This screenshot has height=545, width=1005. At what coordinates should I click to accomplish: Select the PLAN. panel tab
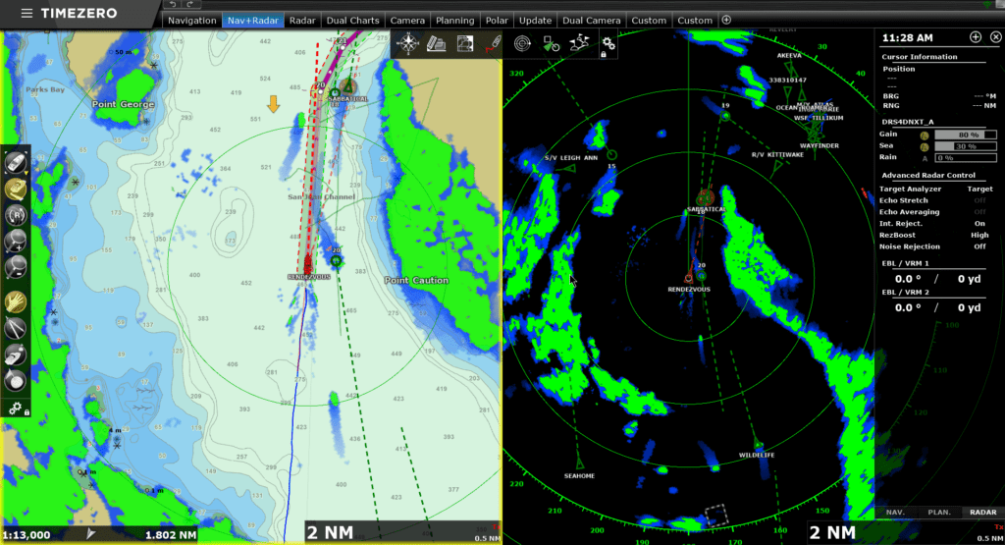(939, 513)
